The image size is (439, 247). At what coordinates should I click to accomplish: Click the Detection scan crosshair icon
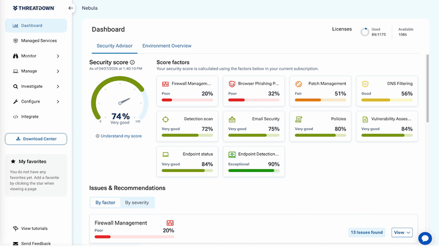(165, 120)
